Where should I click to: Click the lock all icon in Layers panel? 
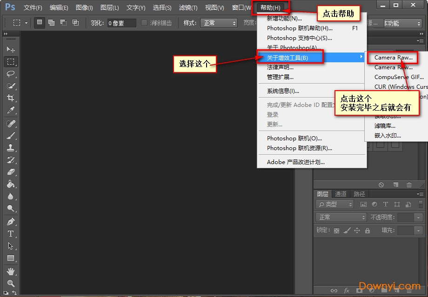tap(367, 231)
